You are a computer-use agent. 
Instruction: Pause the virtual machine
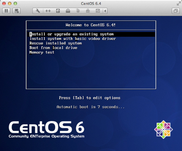click(6, 11)
